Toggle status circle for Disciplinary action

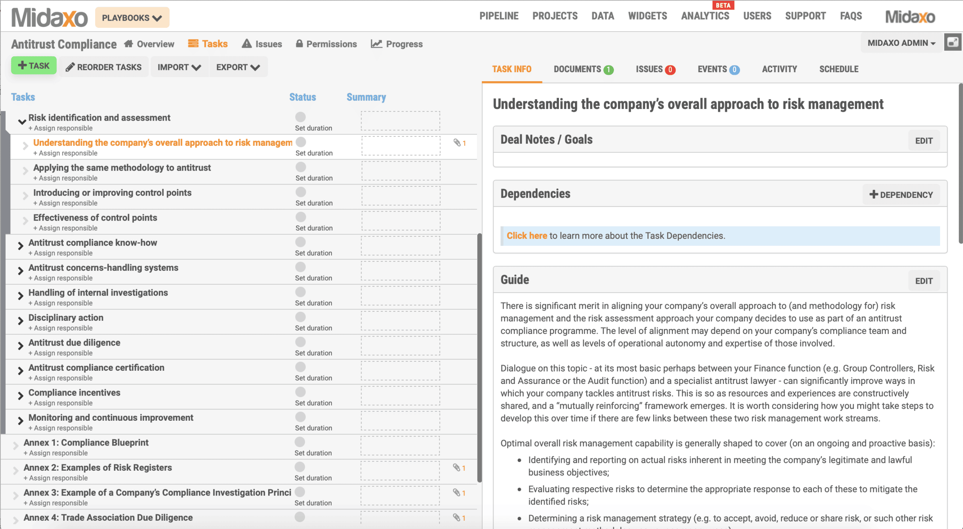coord(301,317)
